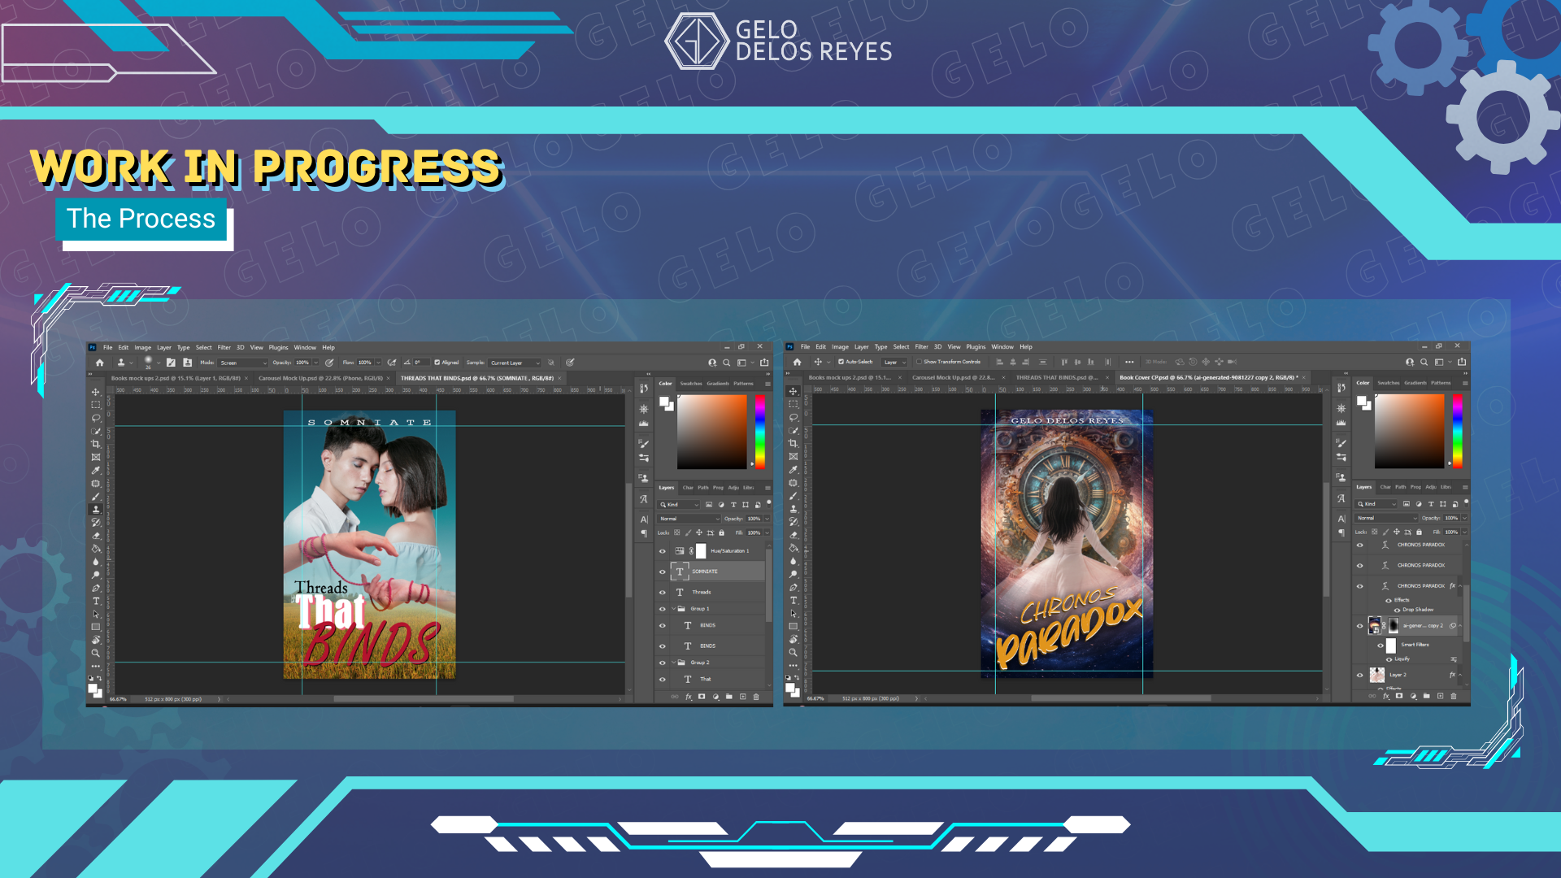Open the three-dots more align options
Screen dimensions: 1561x878
(1129, 362)
